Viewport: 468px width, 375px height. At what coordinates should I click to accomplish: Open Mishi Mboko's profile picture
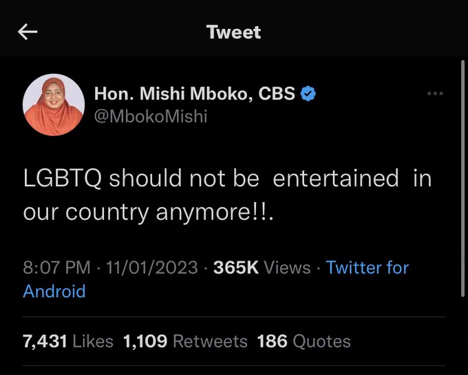click(54, 105)
